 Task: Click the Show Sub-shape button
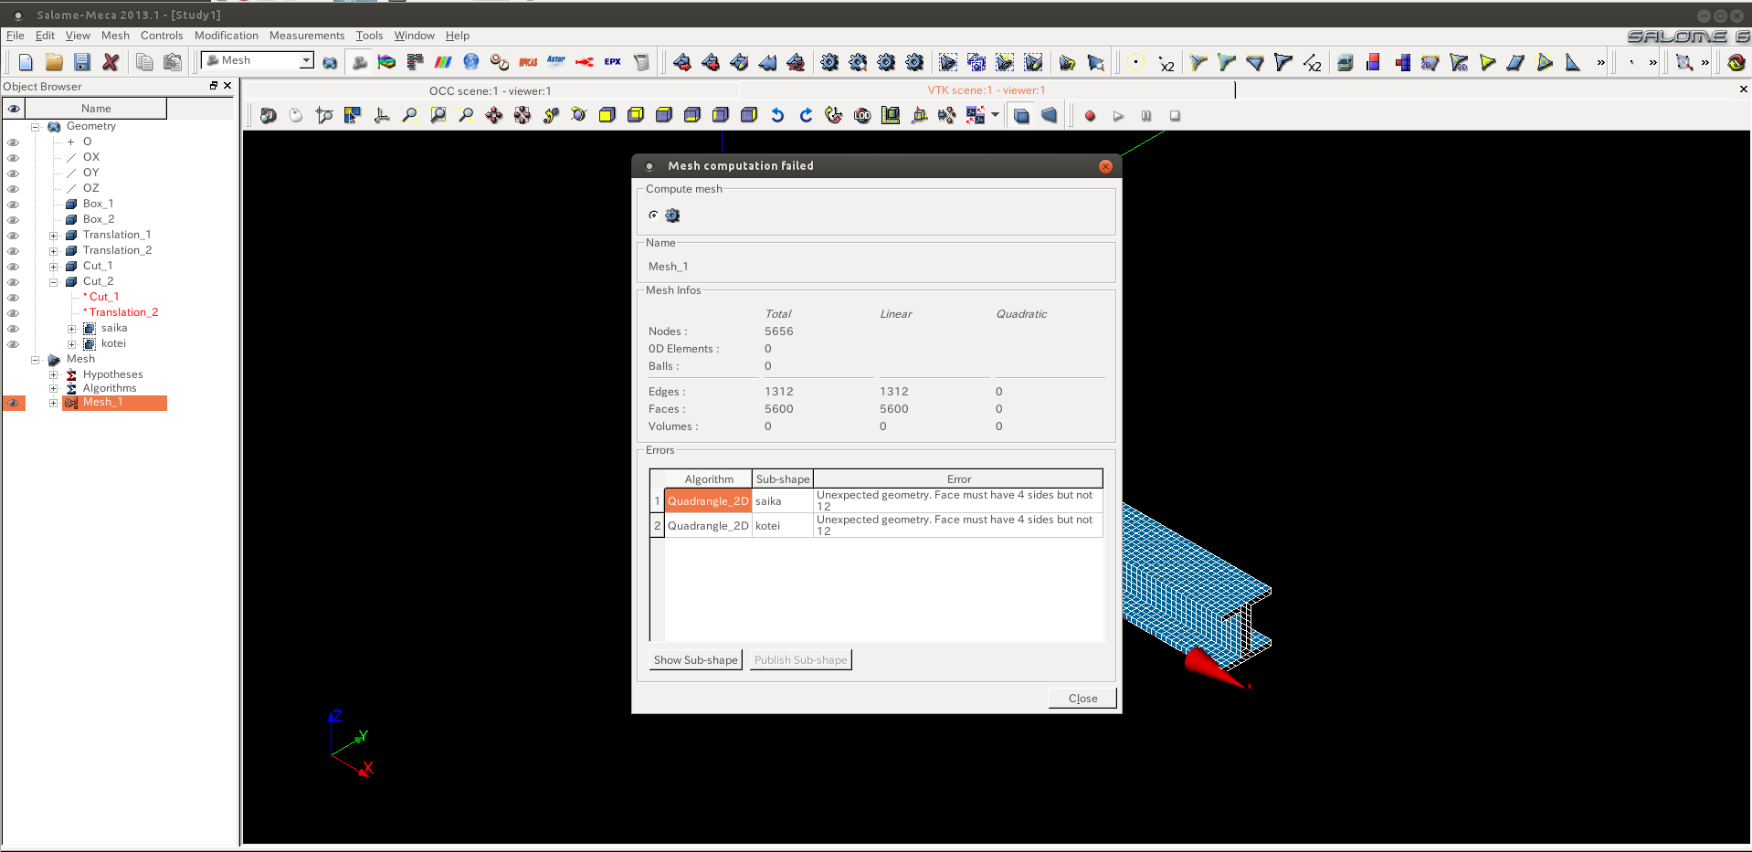click(x=696, y=660)
